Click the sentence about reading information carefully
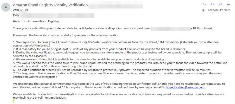Image resolution: width=235 pixels, height=104 pixels. pyautogui.click(x=66, y=36)
